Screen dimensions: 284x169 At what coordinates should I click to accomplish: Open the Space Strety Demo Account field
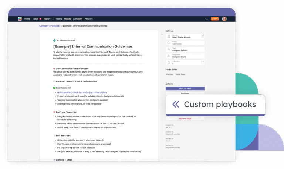point(185,36)
